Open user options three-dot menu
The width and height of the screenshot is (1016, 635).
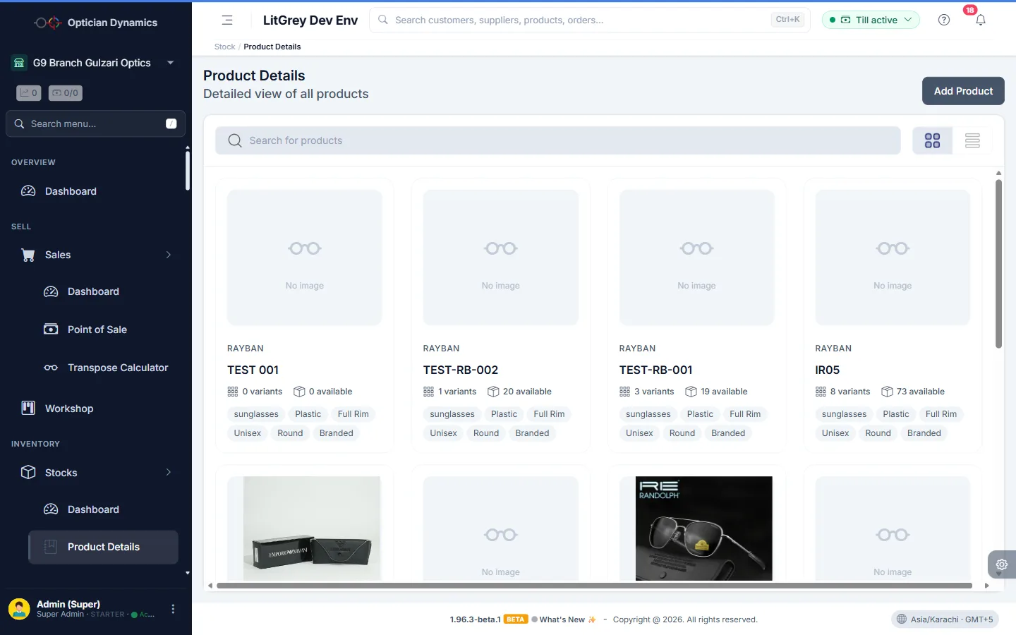click(x=173, y=609)
